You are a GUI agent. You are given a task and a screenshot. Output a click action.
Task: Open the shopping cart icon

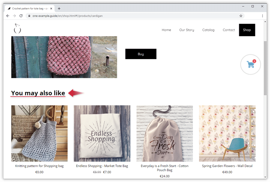pyautogui.click(x=250, y=64)
